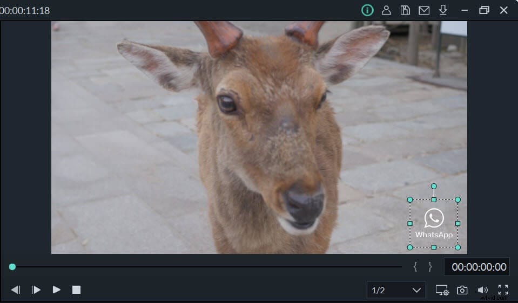Open the user account profile icon
518x303 pixels.
386,10
